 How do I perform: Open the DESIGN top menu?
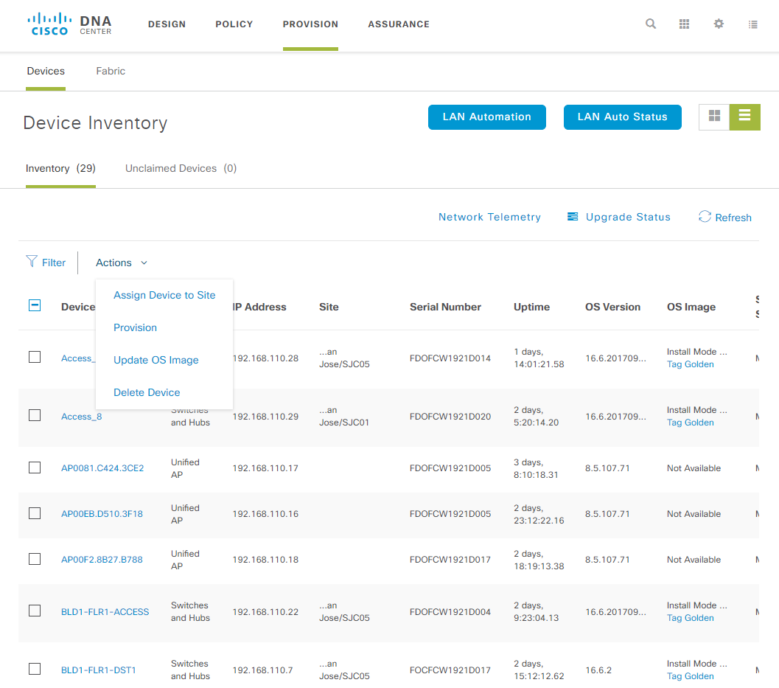(x=167, y=24)
